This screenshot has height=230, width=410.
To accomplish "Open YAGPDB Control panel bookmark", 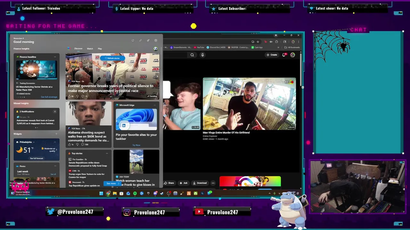I will (x=238, y=47).
